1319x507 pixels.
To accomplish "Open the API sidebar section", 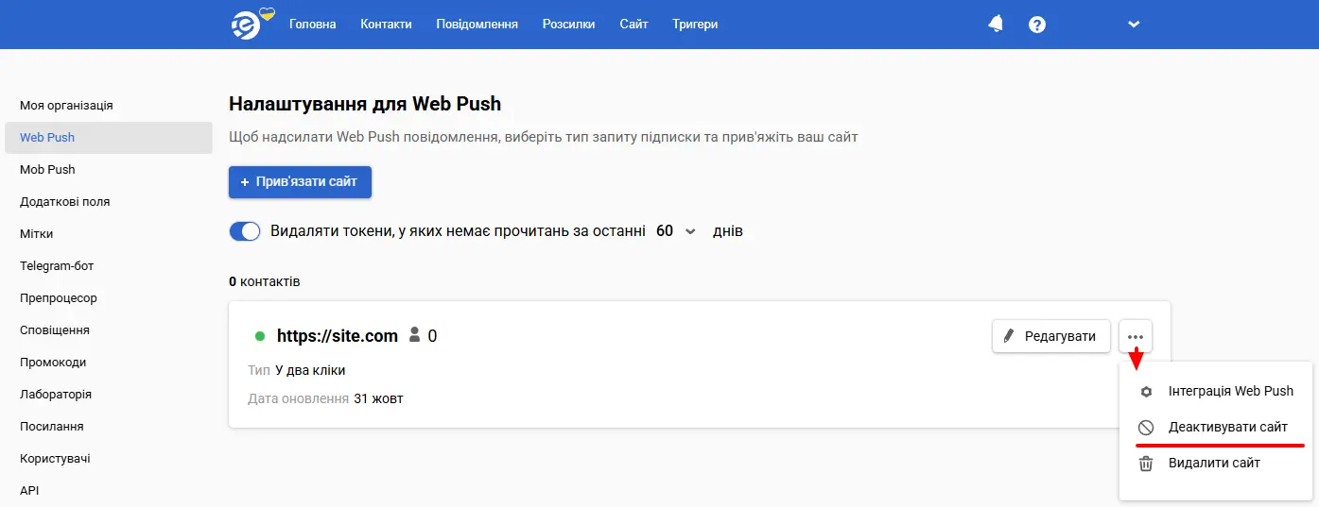I will pyautogui.click(x=29, y=491).
